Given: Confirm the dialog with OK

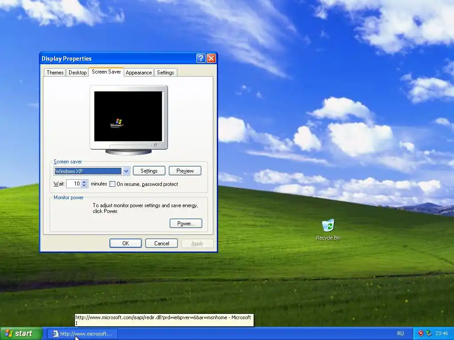Looking at the screenshot, I should click(125, 243).
